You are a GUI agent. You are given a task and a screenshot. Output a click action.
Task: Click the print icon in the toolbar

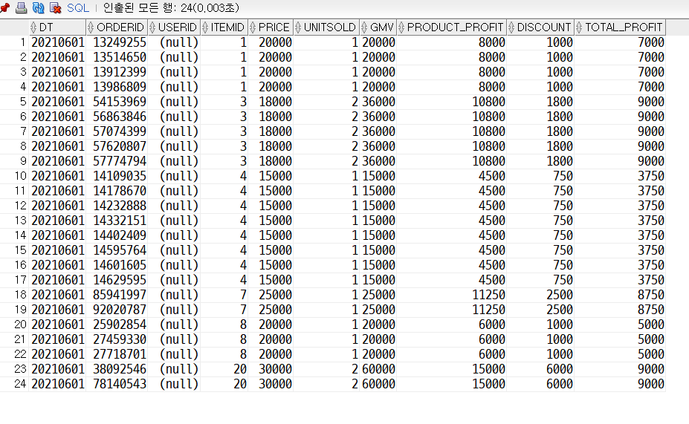(21, 8)
